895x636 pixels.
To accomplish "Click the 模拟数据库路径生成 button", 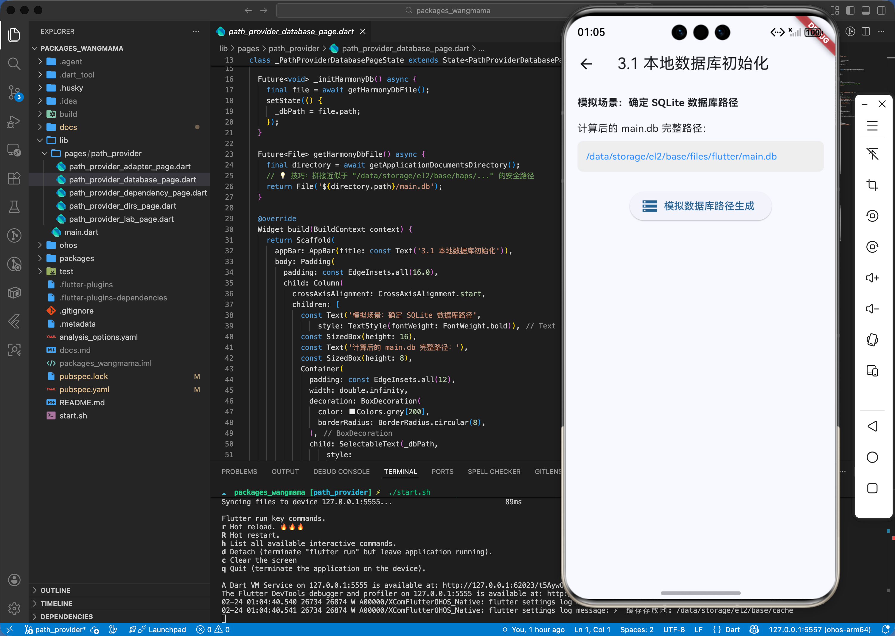I will point(700,206).
